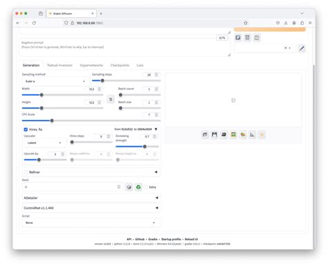
Task: Send image to extras using ruler icon
Action: [x=253, y=134]
